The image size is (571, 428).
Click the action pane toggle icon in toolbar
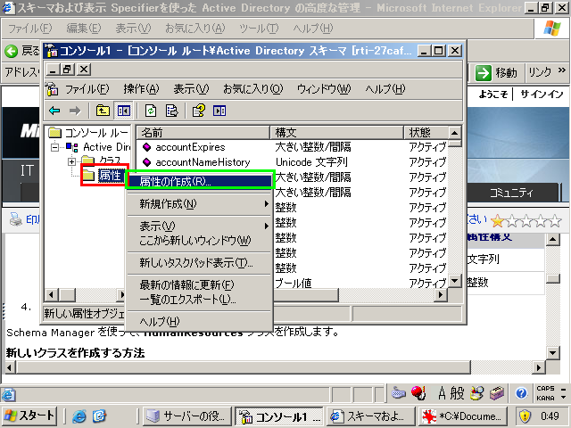point(219,111)
